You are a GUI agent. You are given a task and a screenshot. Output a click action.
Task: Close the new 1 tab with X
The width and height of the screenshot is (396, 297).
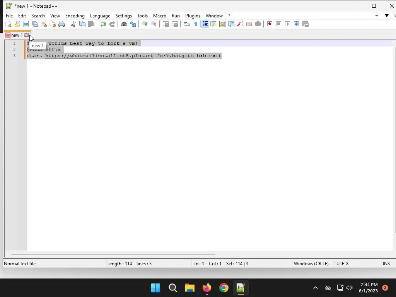pos(26,35)
